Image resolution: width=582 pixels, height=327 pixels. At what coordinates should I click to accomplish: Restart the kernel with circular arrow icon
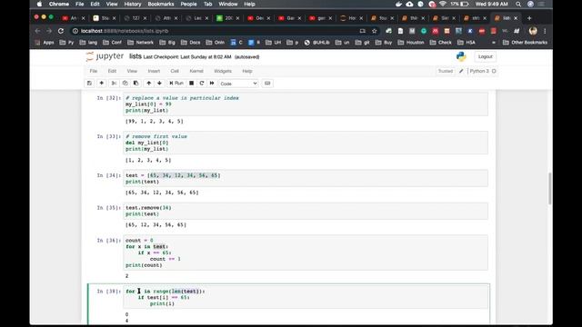[202, 83]
